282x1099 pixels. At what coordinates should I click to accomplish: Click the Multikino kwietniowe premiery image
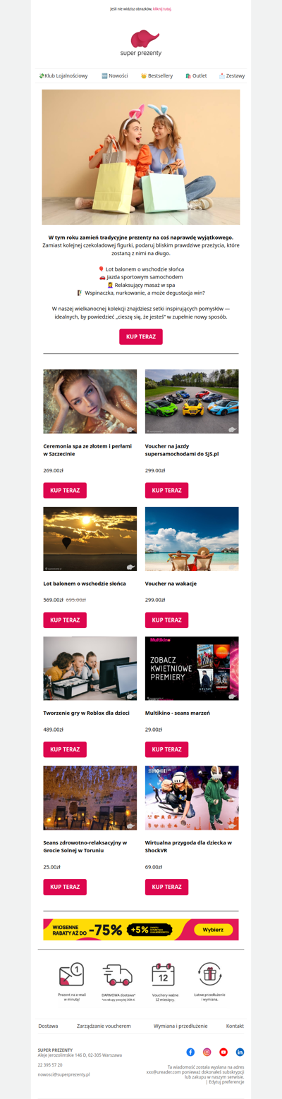(x=192, y=668)
